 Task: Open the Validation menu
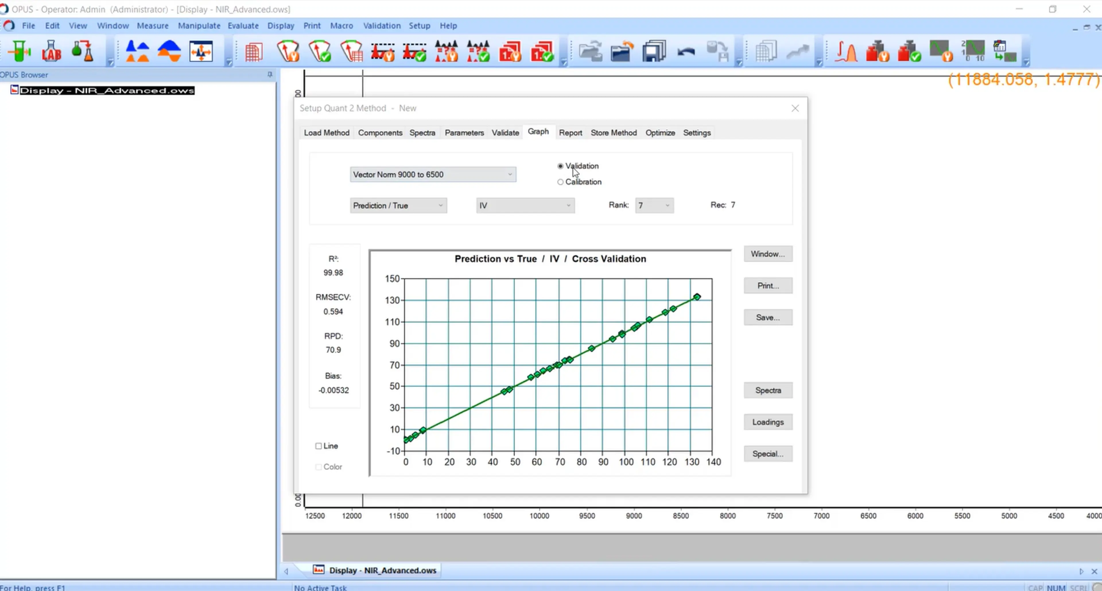click(382, 26)
